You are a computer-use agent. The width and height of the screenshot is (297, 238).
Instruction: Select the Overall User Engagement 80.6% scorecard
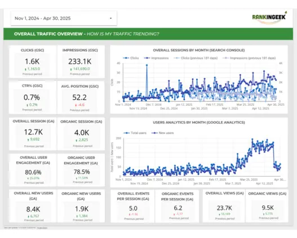pos(33,170)
